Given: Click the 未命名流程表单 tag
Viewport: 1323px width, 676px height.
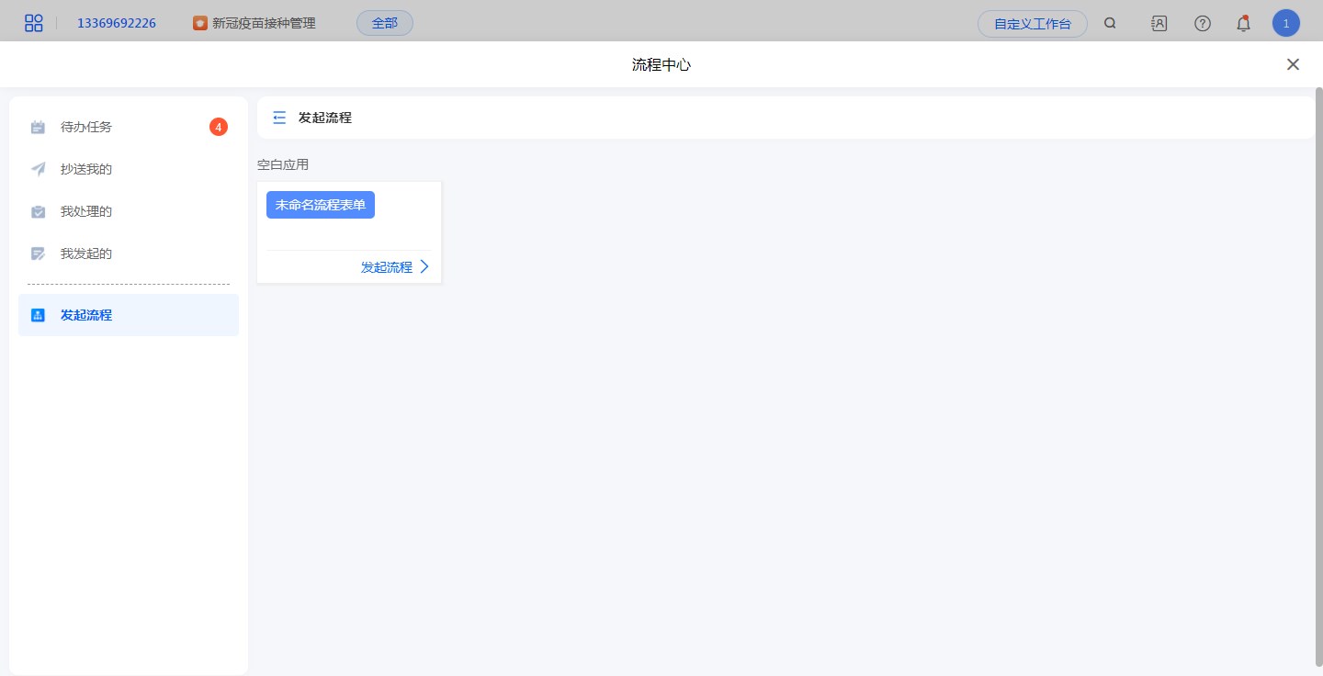Looking at the screenshot, I should [x=320, y=205].
